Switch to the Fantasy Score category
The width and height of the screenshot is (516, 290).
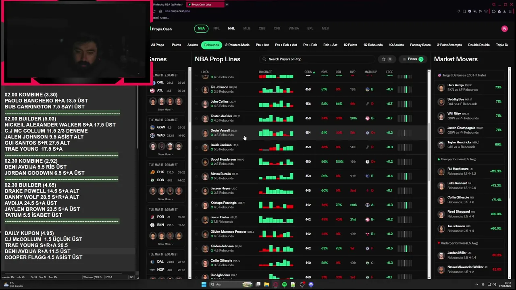click(420, 45)
